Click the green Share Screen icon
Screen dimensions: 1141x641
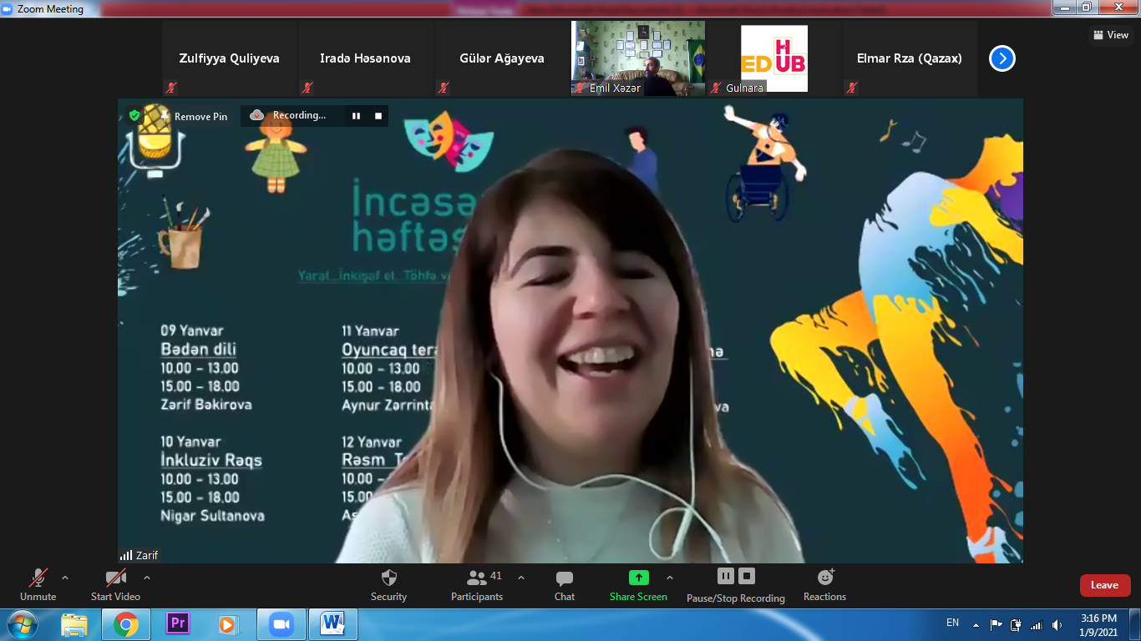(638, 578)
